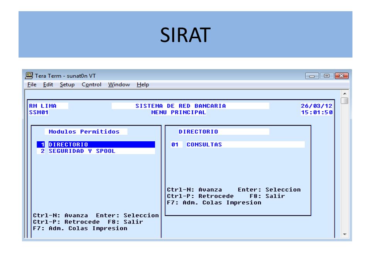Click the Tera Term - sunat0n VT title text

[x=65, y=76]
